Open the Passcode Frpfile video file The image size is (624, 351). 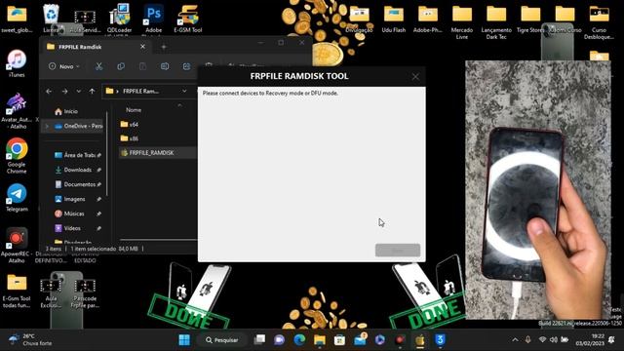click(85, 292)
